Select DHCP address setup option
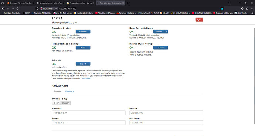The height and width of the screenshot is (136, 255). point(56,103)
